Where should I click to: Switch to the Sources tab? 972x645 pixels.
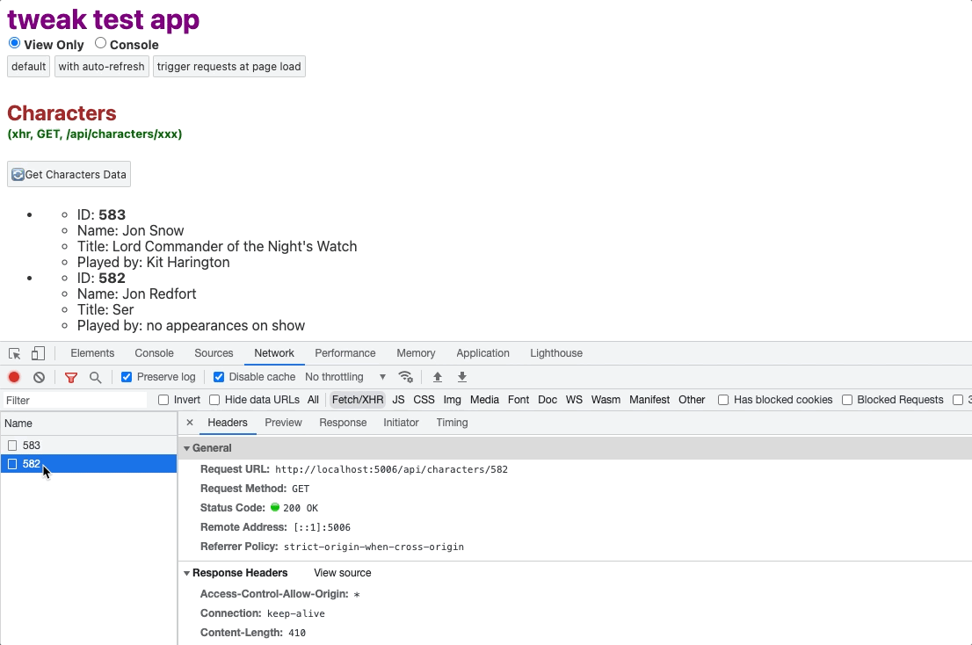(x=214, y=353)
